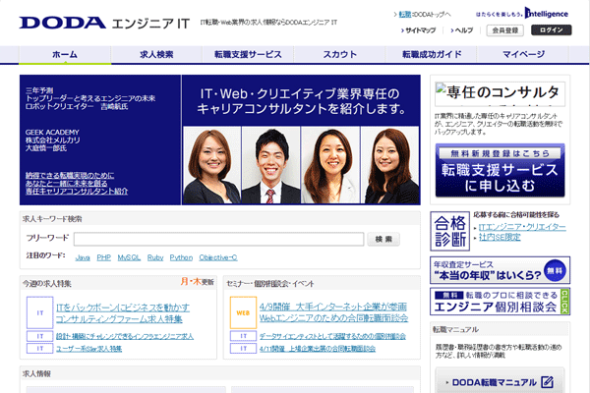Open the マイページ tab
Image resolution: width=590 pixels, height=393 pixels.
tap(523, 55)
